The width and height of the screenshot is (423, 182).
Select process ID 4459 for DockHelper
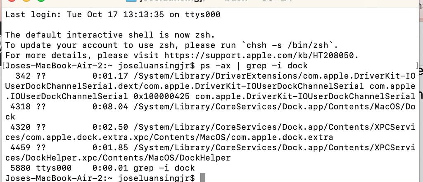(19, 147)
